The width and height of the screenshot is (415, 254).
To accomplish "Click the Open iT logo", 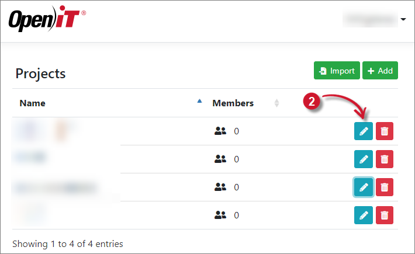I will coord(47,20).
